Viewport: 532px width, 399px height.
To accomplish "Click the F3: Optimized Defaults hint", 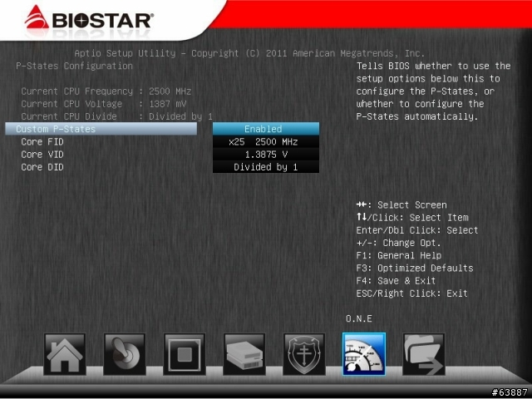I will click(x=415, y=268).
